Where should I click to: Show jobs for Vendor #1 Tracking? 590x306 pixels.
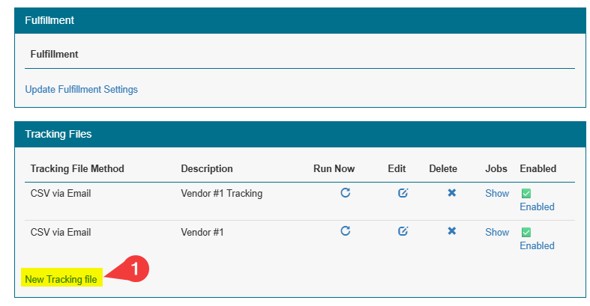click(497, 193)
